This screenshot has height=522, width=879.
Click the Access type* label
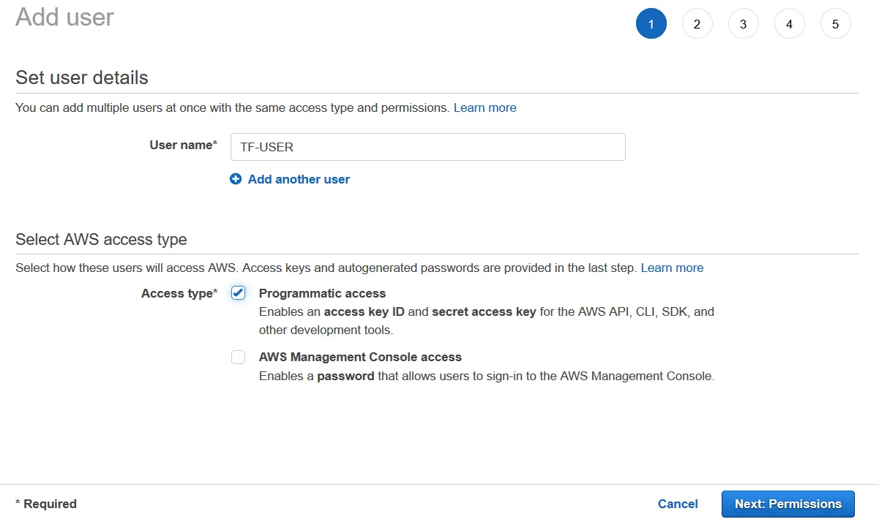click(179, 293)
